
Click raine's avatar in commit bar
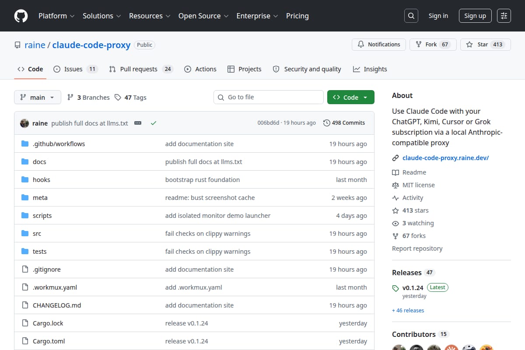pyautogui.click(x=24, y=123)
